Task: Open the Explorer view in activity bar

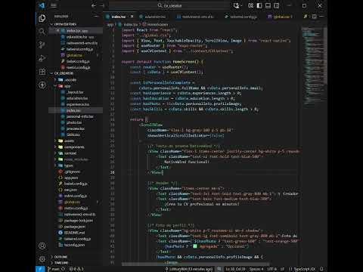Action: click(x=42, y=18)
